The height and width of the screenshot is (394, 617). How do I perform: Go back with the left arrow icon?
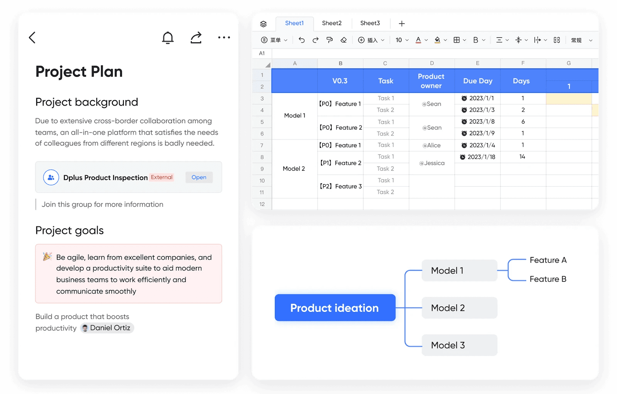32,37
